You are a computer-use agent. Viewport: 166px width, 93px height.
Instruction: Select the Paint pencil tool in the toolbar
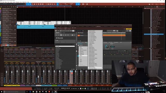[37, 4]
